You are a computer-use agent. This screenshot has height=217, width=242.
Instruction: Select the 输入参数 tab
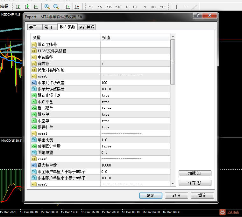point(67,27)
